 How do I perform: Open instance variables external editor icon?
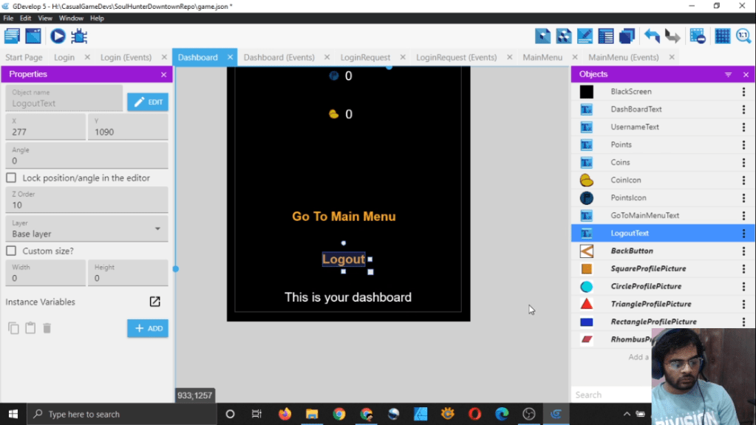pyautogui.click(x=154, y=302)
